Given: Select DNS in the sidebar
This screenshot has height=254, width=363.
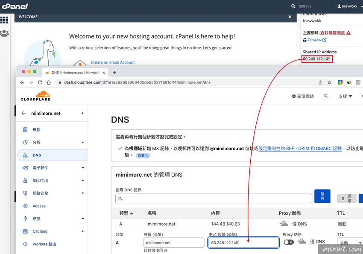Looking at the screenshot, I should [x=53, y=155].
